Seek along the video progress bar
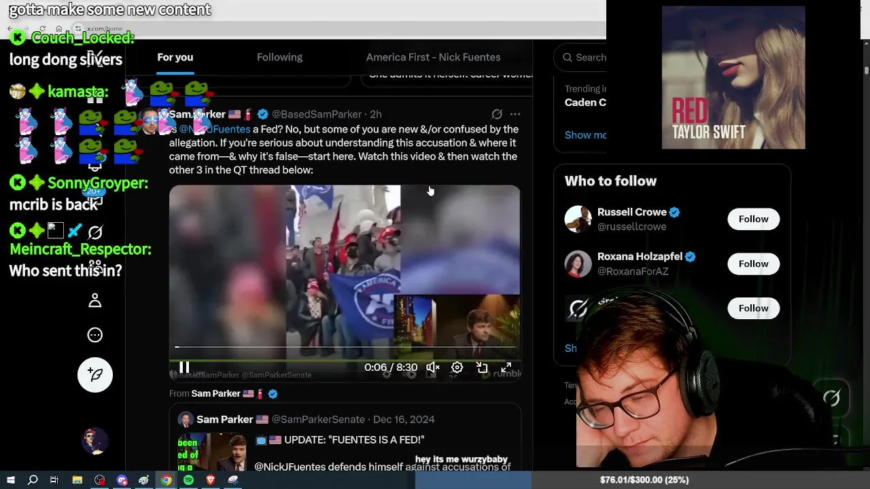The height and width of the screenshot is (489, 870). (x=345, y=347)
